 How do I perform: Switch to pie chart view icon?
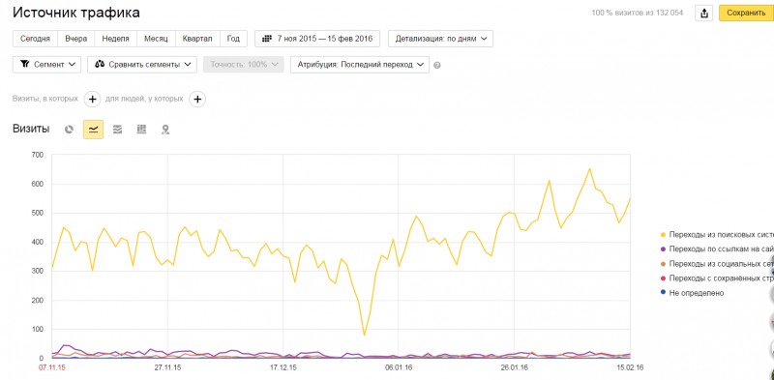69,130
